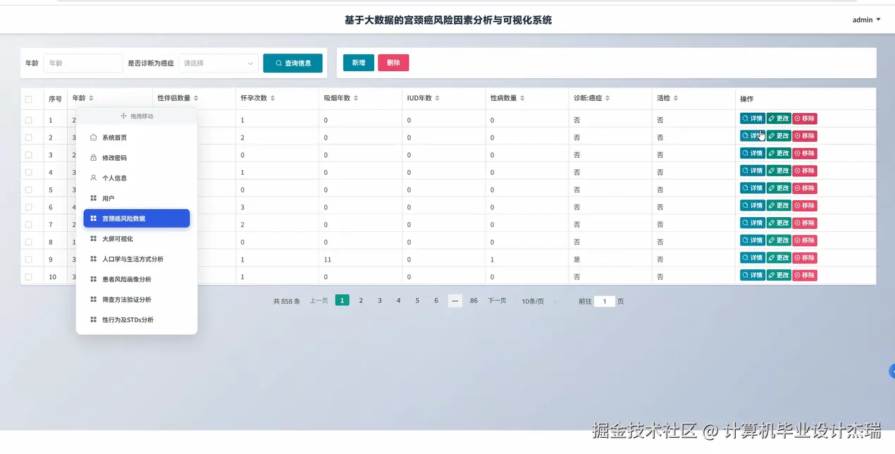Go to last page 86
895x454 pixels.
[x=474, y=301]
